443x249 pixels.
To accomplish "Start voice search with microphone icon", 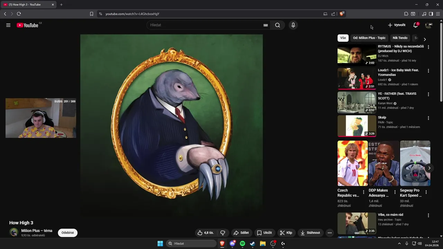I will pos(293,25).
